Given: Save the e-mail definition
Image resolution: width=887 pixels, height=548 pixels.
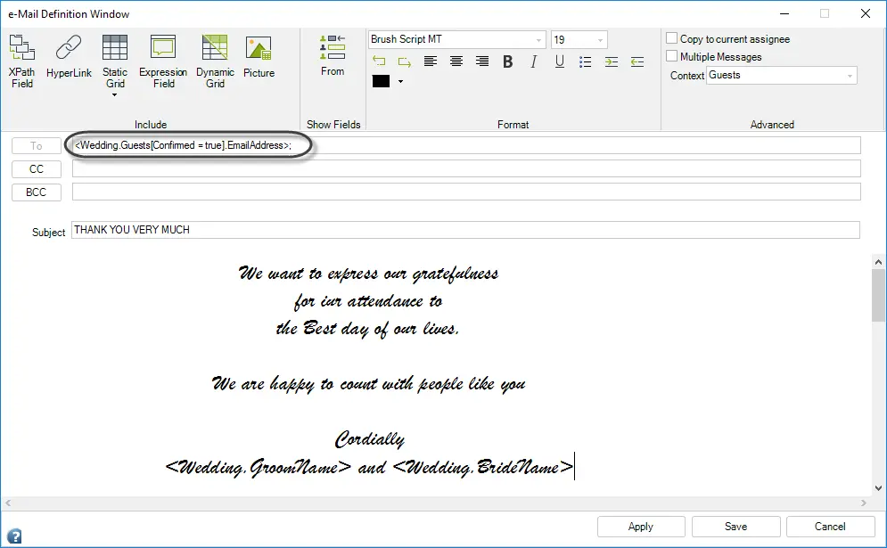Looking at the screenshot, I should tap(735, 527).
